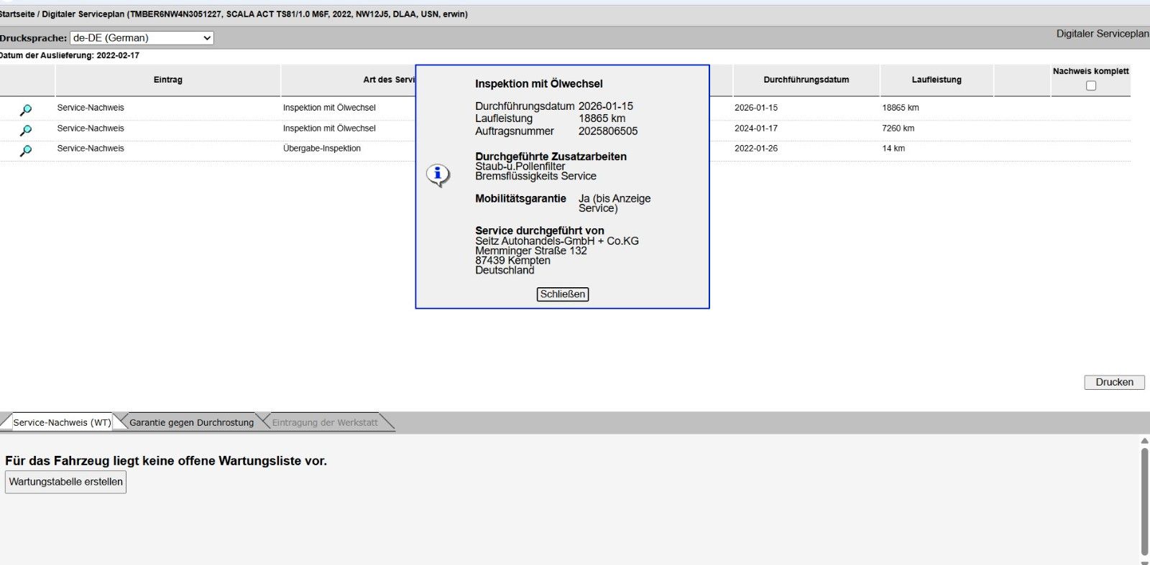The height and width of the screenshot is (565, 1150).
Task: Open the Garantie gegen Durchrostung tab
Action: tap(191, 423)
